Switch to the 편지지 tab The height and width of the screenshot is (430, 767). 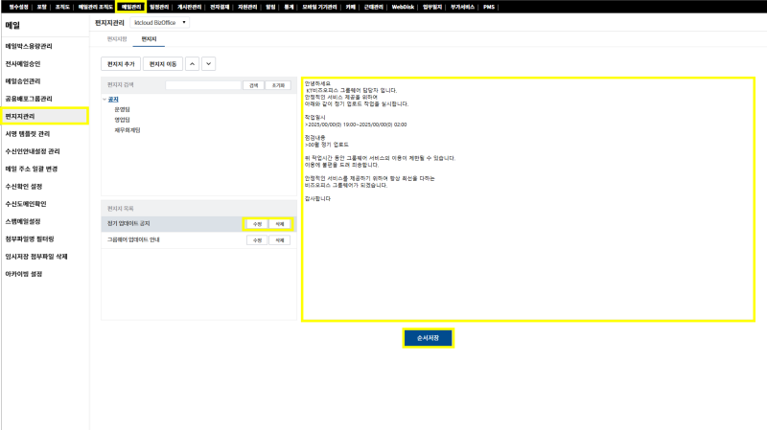pyautogui.click(x=149, y=39)
